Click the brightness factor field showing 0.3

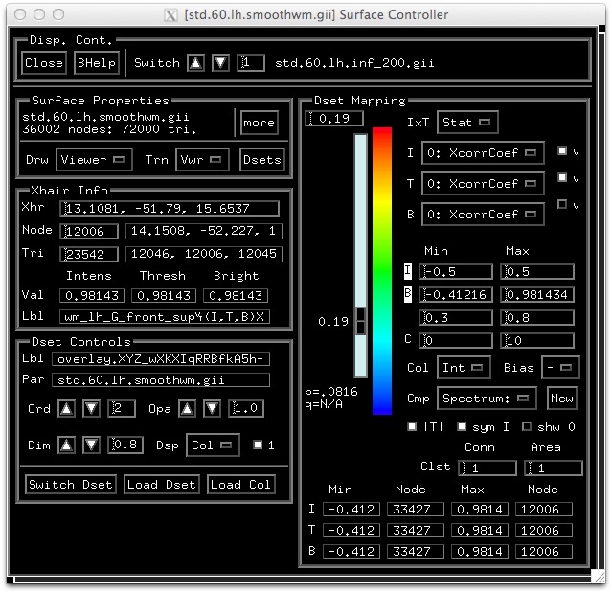pos(456,317)
